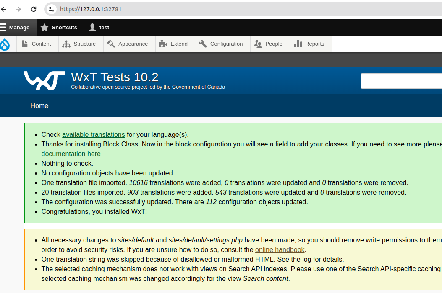This screenshot has height=293, width=442.
Task: Click 'No configuration objects have been updated.' text
Action: [108, 173]
